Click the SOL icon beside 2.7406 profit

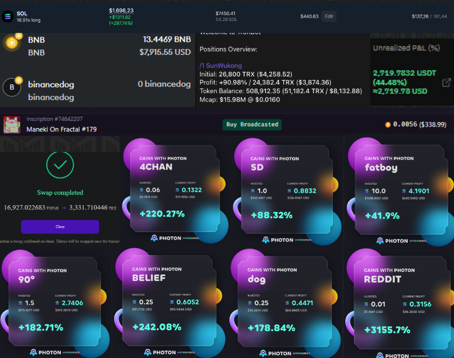pyautogui.click(x=57, y=303)
